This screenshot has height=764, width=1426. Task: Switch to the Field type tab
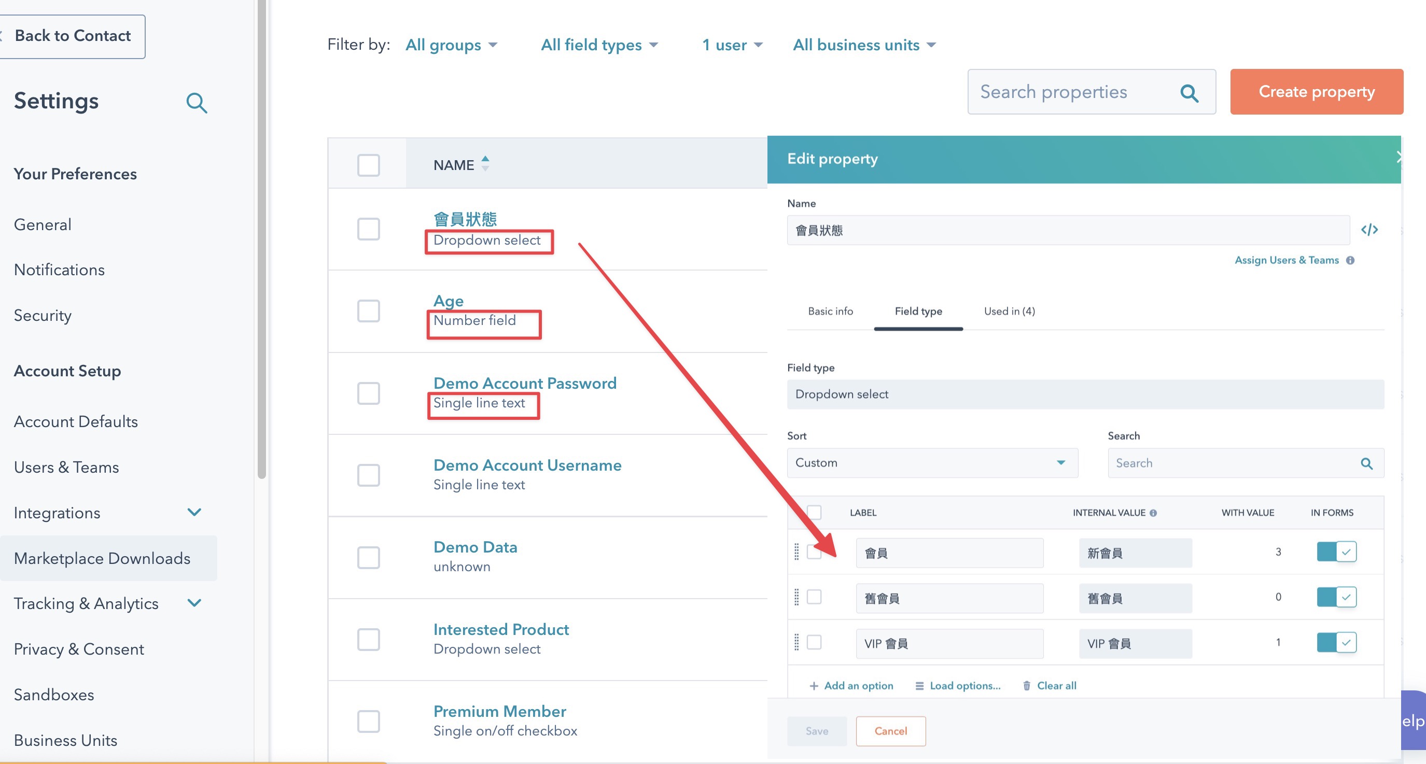(918, 312)
